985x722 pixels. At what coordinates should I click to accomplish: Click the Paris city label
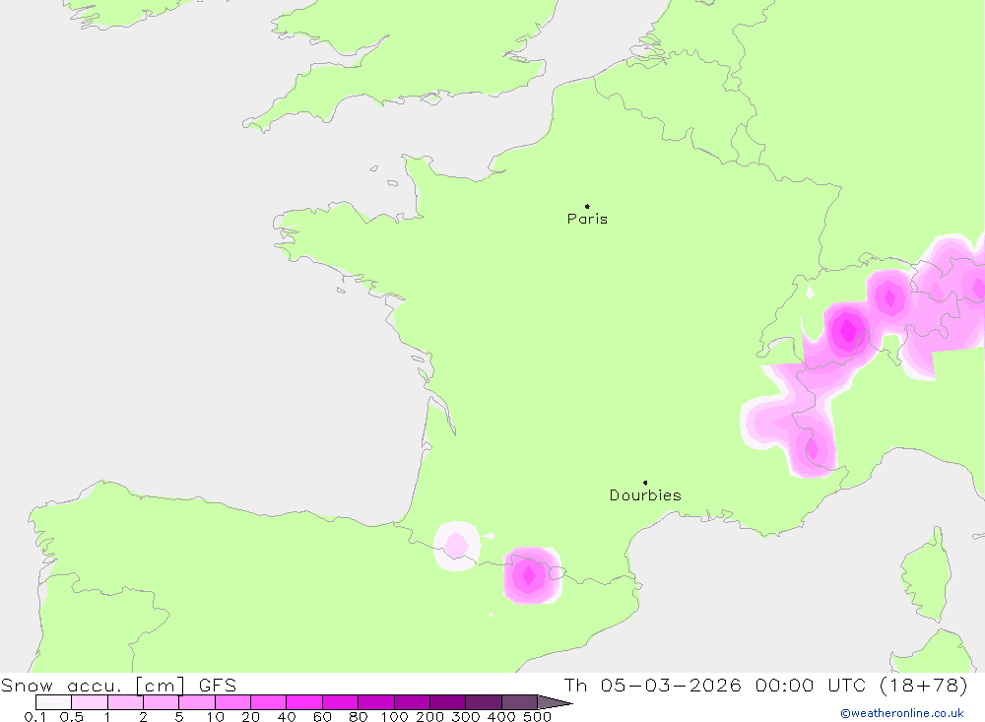pos(587,219)
